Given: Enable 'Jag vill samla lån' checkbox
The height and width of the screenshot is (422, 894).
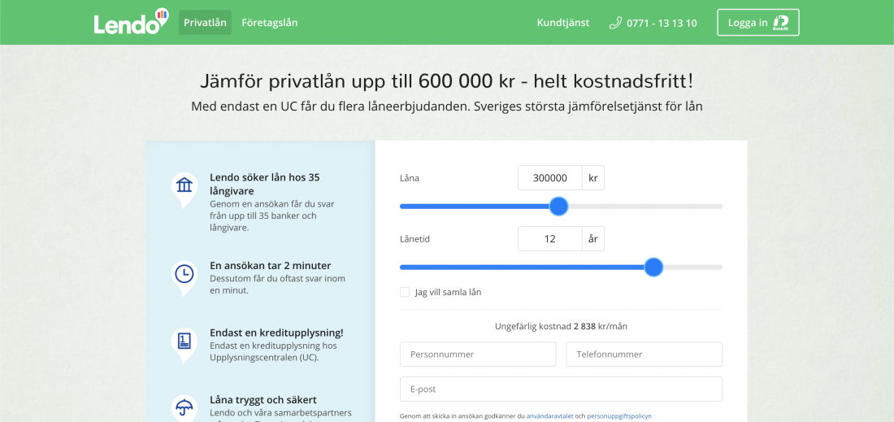Looking at the screenshot, I should 405,292.
